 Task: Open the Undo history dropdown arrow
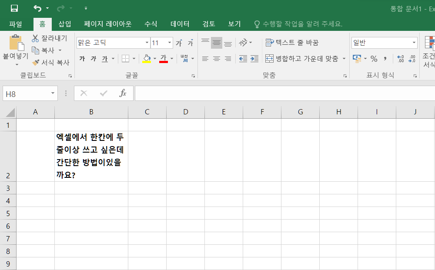point(47,8)
